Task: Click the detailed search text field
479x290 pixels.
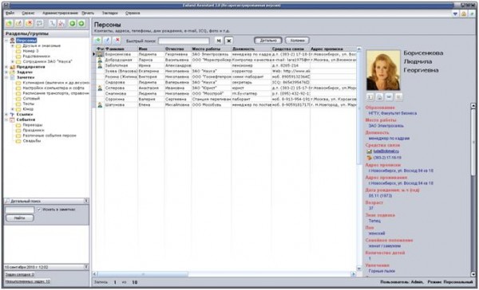Action: [x=20, y=210]
